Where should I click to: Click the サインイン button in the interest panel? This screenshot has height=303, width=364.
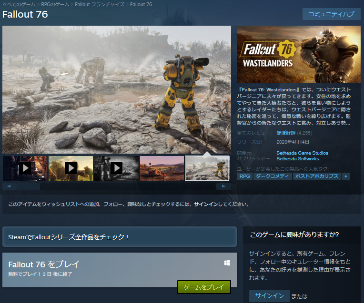270,296
